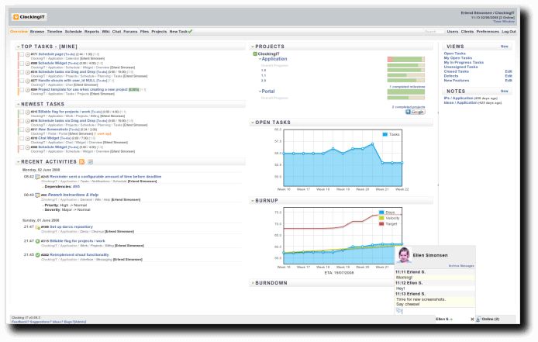Collapse the Open Tasks chart section
Image resolution: width=538 pixels, height=342 pixels.
click(x=253, y=123)
